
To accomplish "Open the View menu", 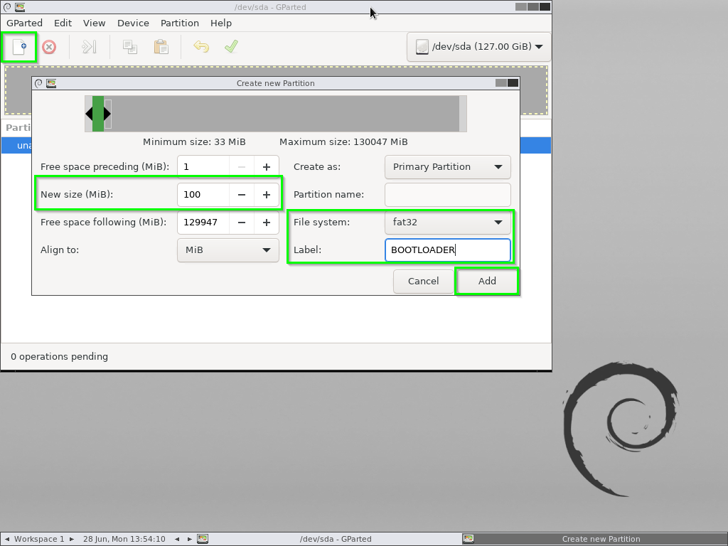I will click(95, 23).
